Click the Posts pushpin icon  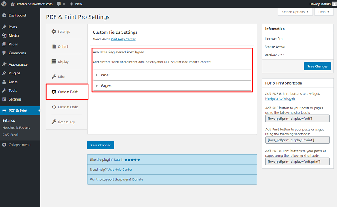pyautogui.click(x=4, y=27)
